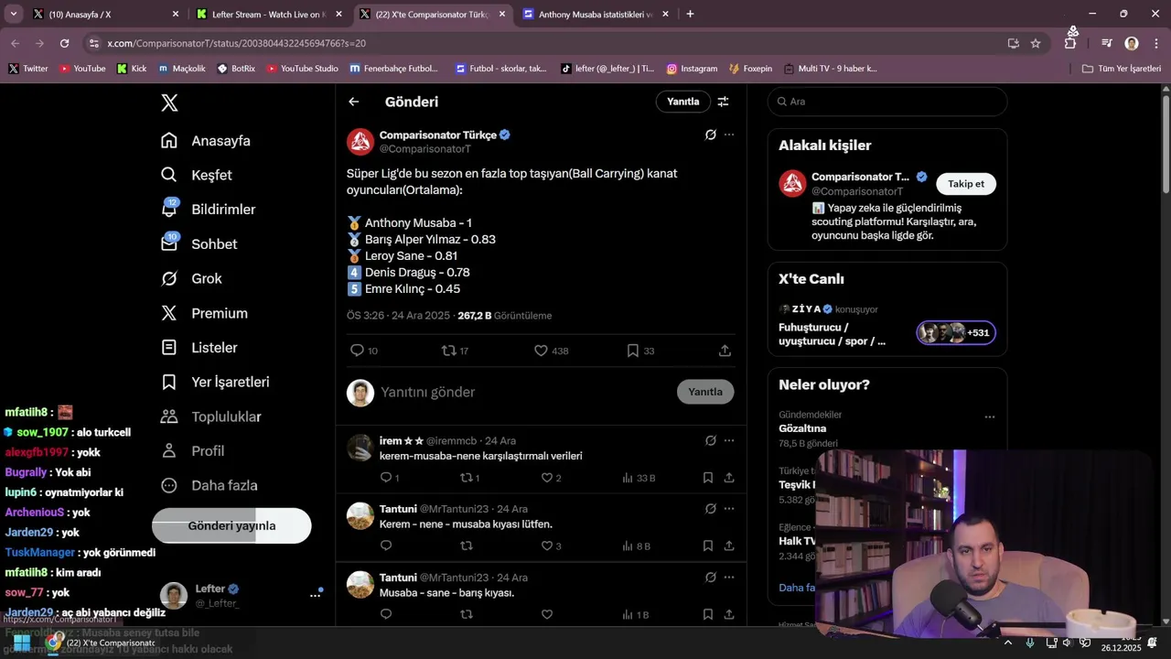
Task: Click Gönderi yayınla button
Action: [231, 525]
